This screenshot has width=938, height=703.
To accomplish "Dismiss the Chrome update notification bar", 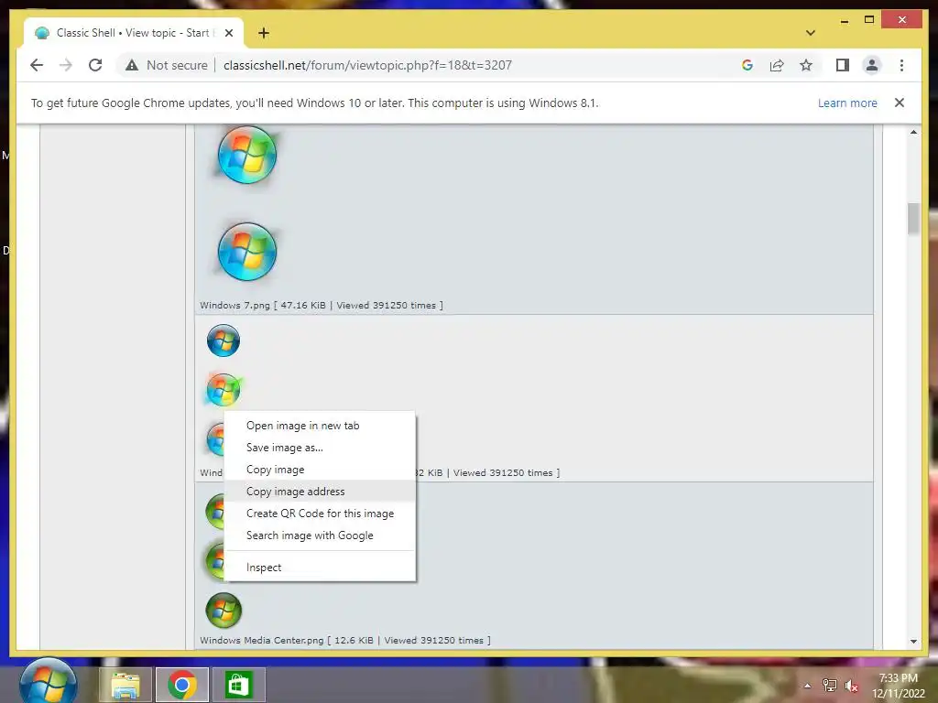I will [900, 103].
